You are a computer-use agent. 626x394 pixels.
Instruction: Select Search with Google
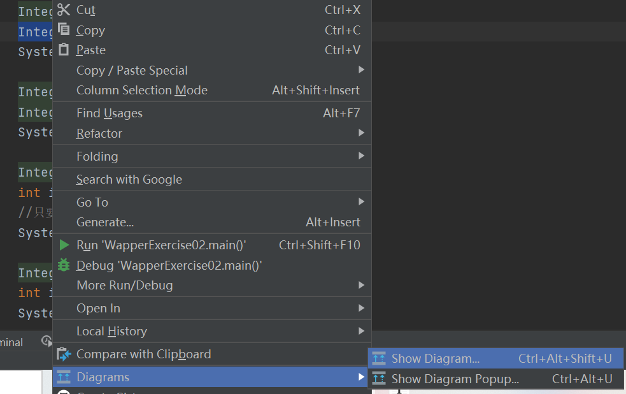pyautogui.click(x=212, y=179)
